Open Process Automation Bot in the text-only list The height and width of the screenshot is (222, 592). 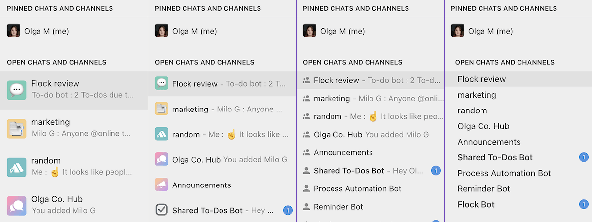point(504,173)
